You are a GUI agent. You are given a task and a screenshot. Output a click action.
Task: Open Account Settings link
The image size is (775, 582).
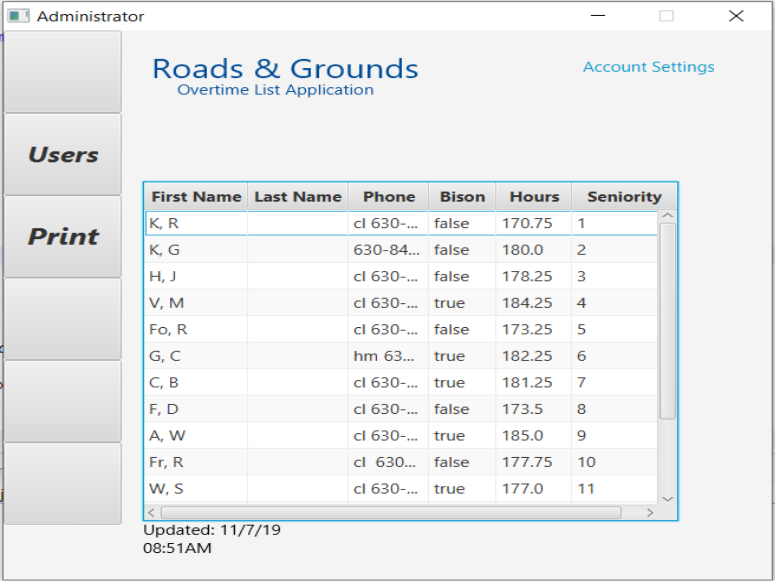coord(648,67)
